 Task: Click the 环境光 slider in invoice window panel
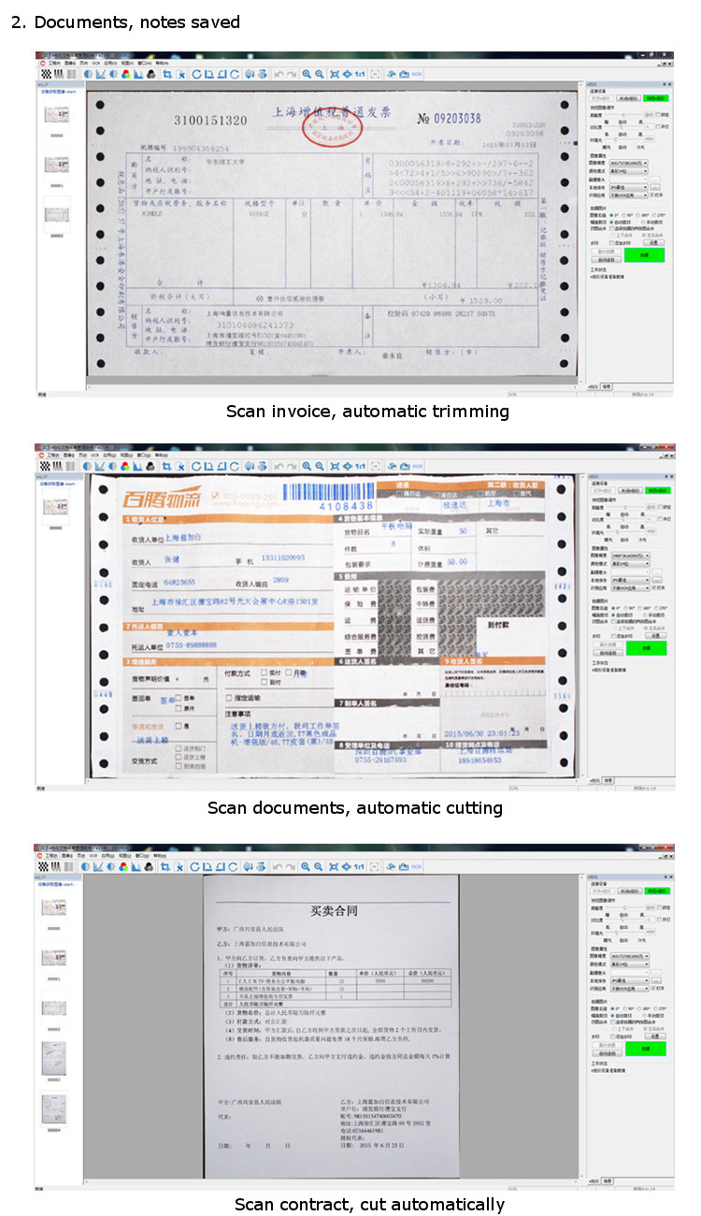[623, 138]
